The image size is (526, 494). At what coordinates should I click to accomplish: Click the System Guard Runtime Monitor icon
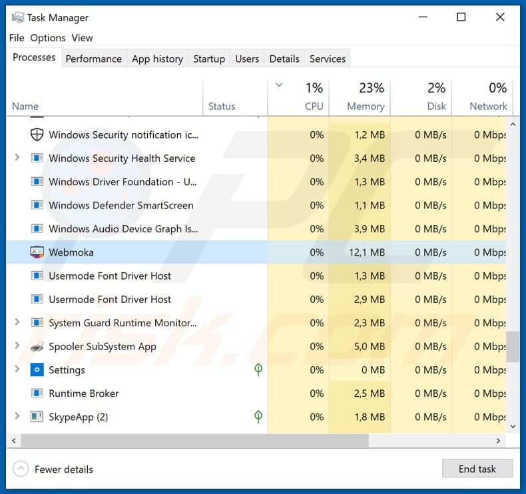(x=37, y=323)
